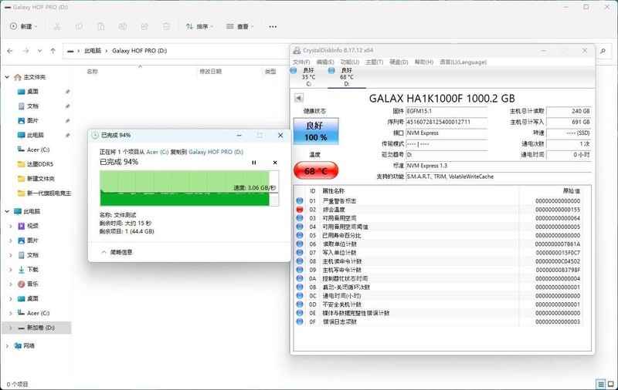
Task: Select the D: disk tab at 68 °C
Action: pos(346,77)
